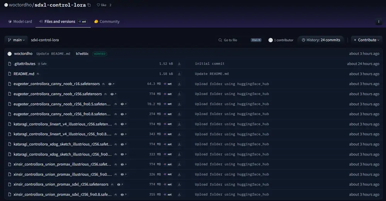Image resolution: width=386 pixels, height=201 pixels.
Task: Download xinsir promax_illustrious 774 MB file
Action: pos(179,164)
